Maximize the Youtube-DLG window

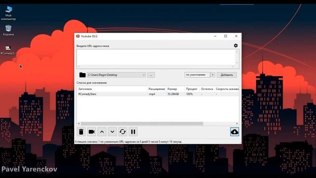click(x=226, y=36)
